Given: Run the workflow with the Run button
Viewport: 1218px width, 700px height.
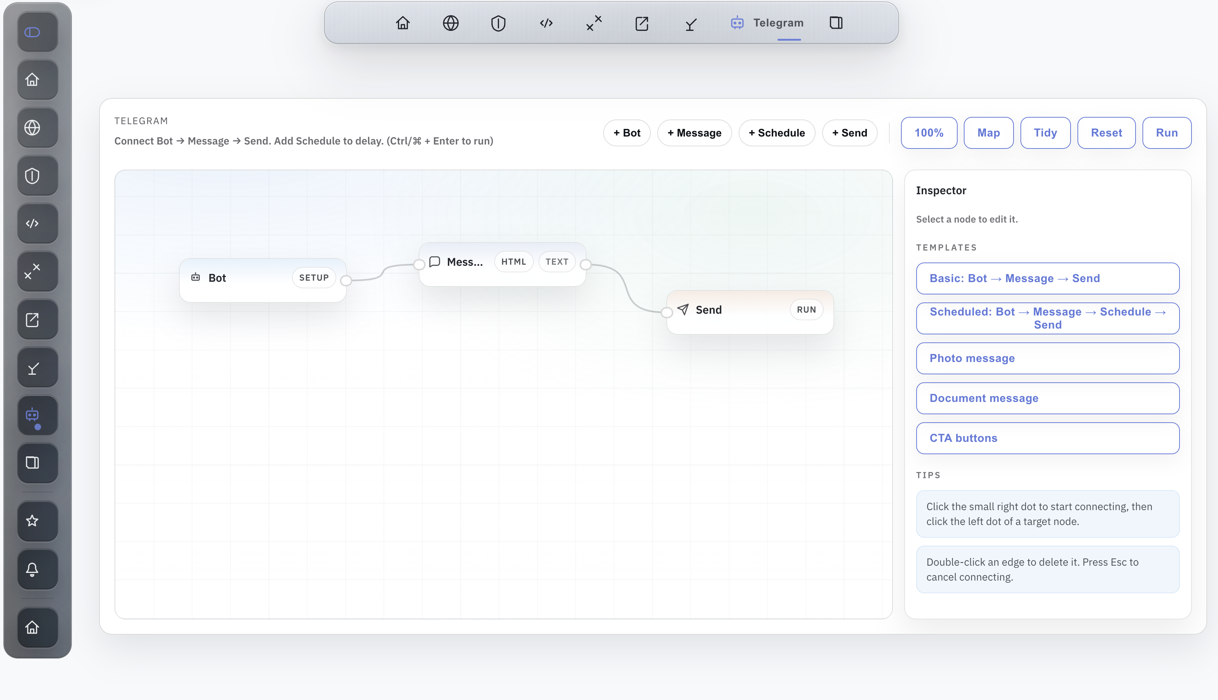Looking at the screenshot, I should click(x=1166, y=133).
